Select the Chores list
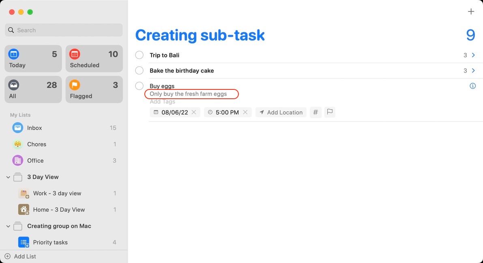Viewport: 483px width, 263px height. 36,144
